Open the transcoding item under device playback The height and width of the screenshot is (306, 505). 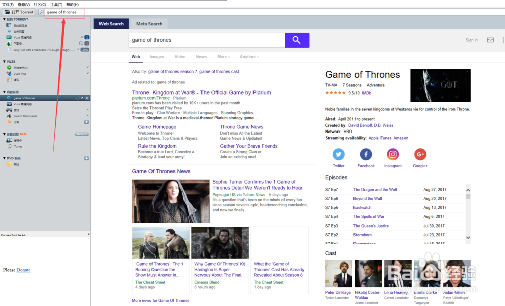pyautogui.click(x=15, y=141)
